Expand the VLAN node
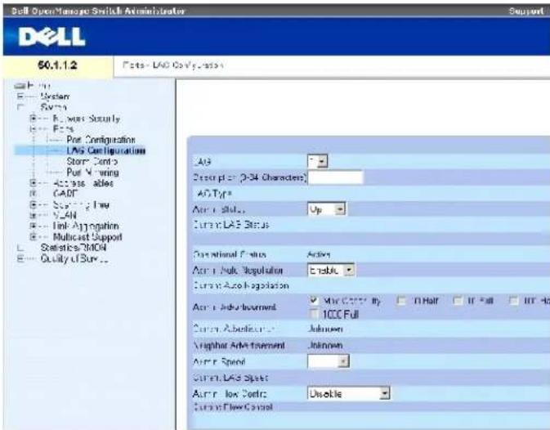Image resolution: width=550 pixels, height=430 pixels. tap(33, 215)
